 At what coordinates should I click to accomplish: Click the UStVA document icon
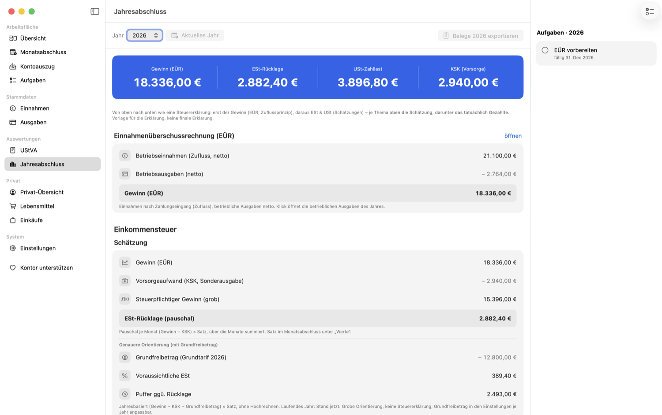click(x=13, y=150)
